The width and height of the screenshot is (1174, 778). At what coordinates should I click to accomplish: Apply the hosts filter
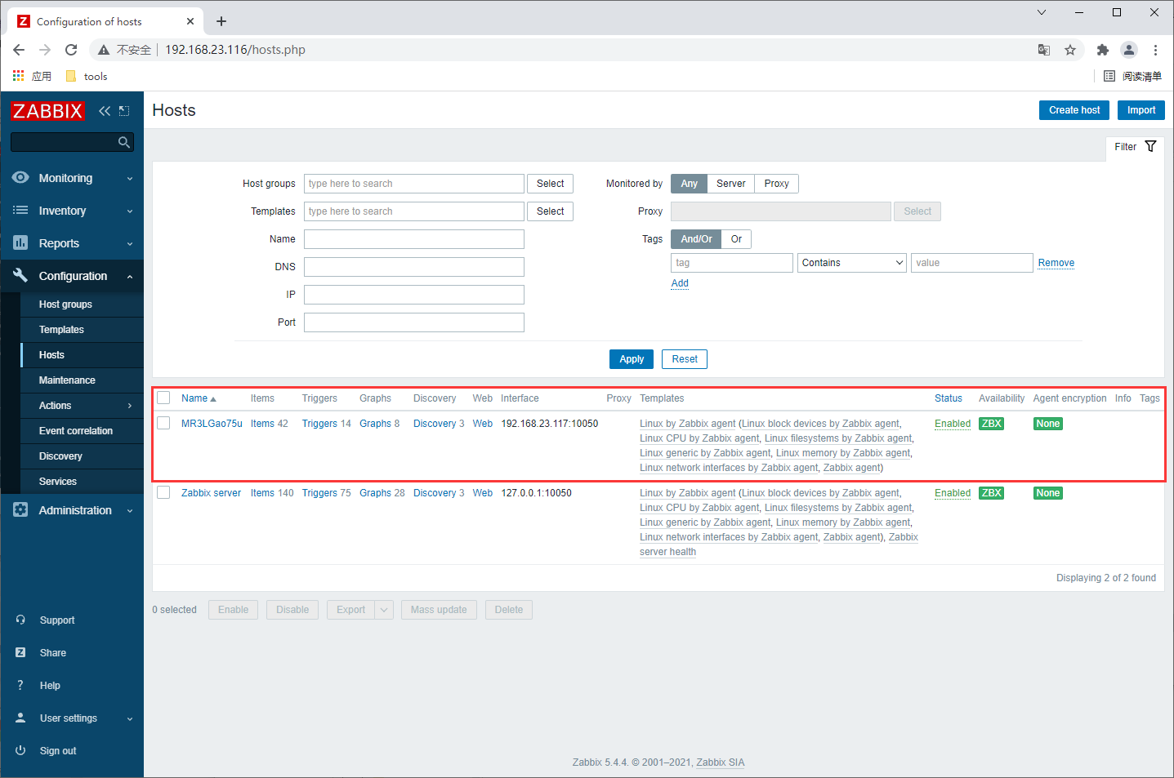632,359
